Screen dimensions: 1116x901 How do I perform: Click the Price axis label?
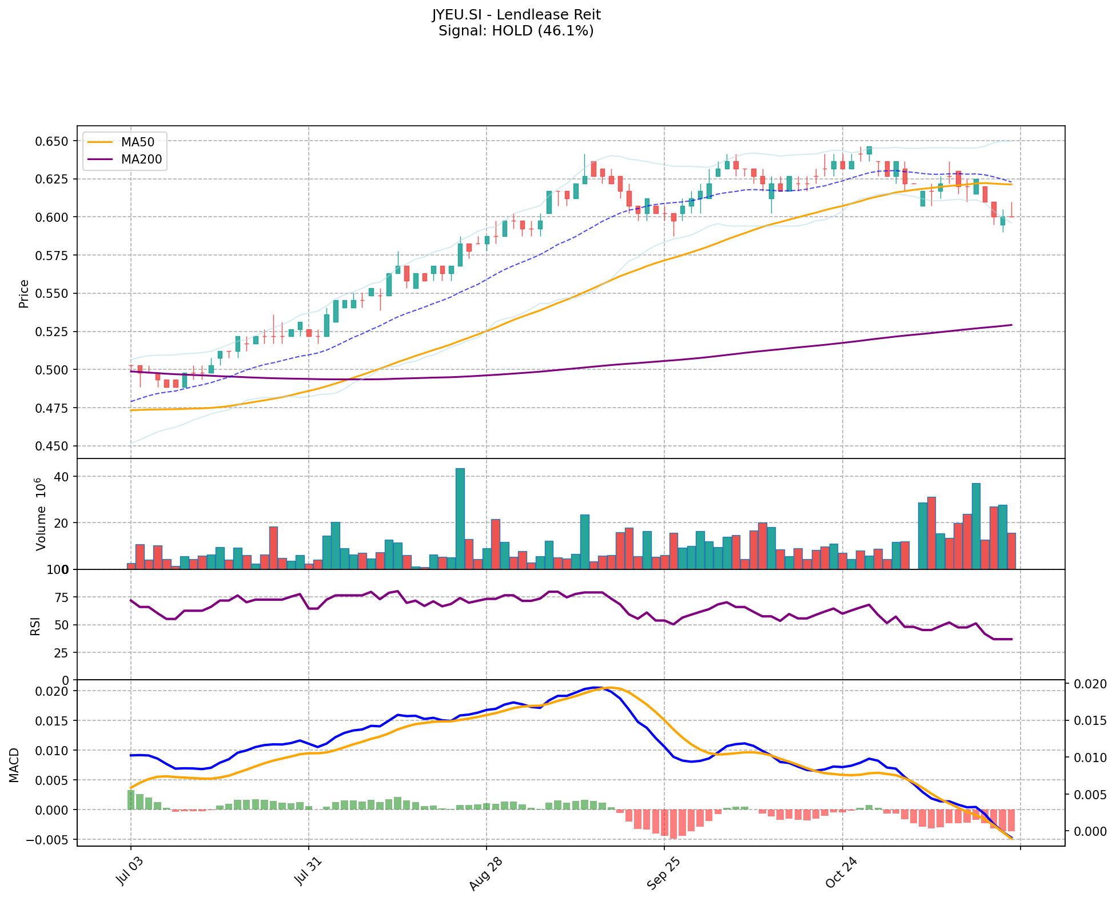point(24,293)
